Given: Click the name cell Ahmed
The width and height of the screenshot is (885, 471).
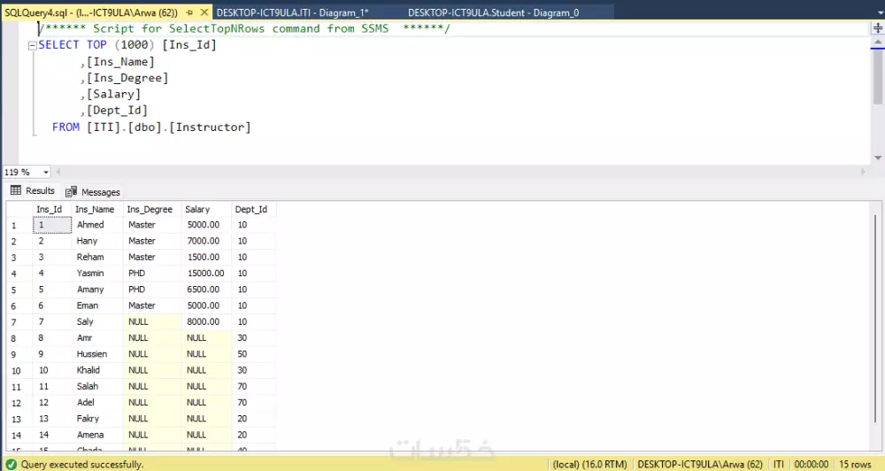Looking at the screenshot, I should click(97, 225).
